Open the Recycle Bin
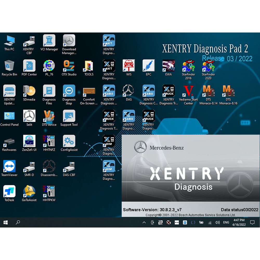The height and width of the screenshot is (260, 260). tap(9, 68)
